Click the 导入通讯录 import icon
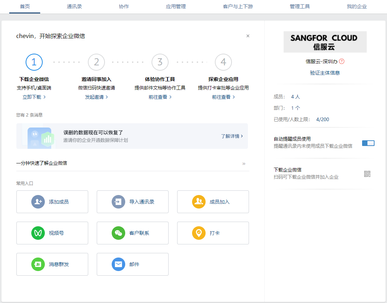 [x=118, y=202]
